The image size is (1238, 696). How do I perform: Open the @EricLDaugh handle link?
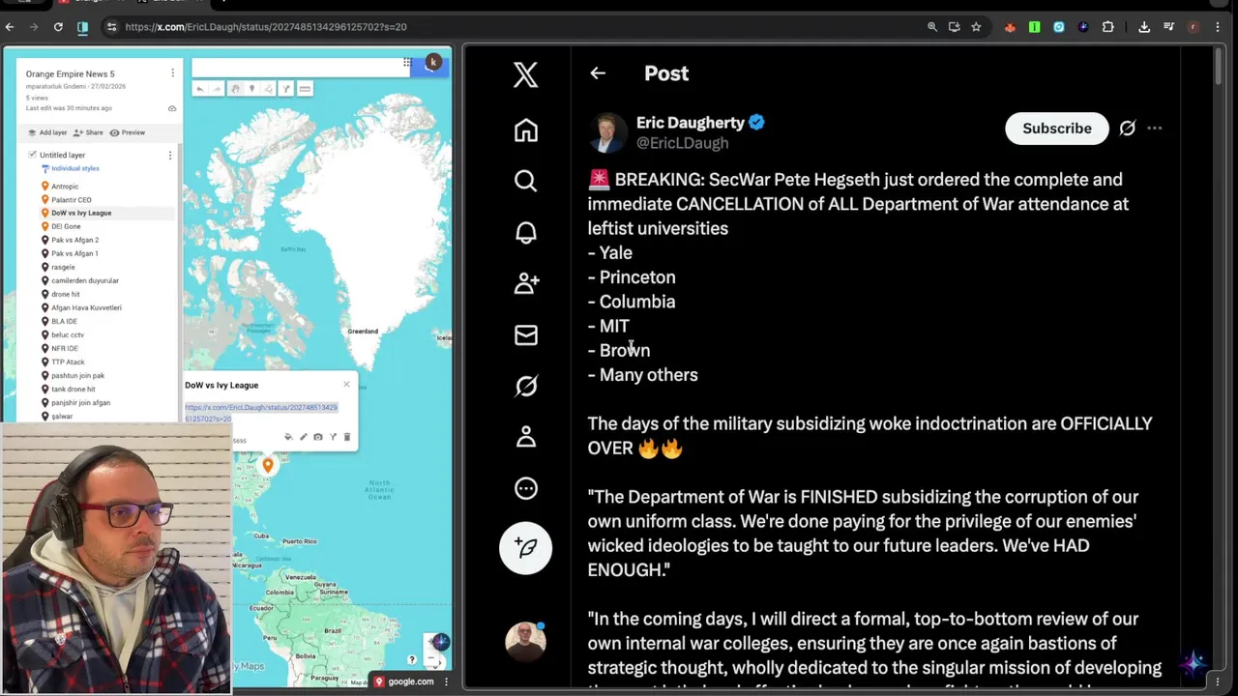(x=682, y=143)
